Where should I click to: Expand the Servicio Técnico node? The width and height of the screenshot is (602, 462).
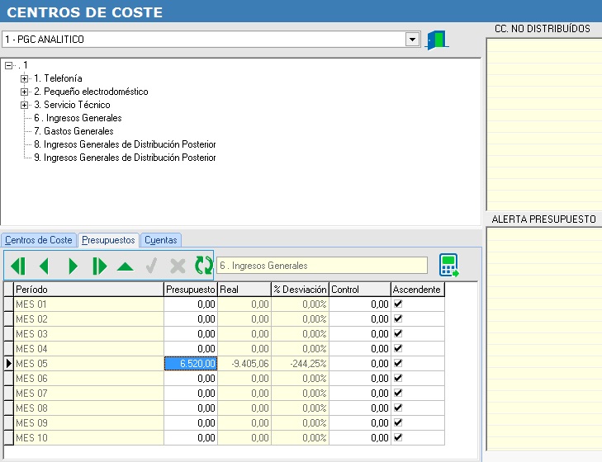(x=24, y=105)
